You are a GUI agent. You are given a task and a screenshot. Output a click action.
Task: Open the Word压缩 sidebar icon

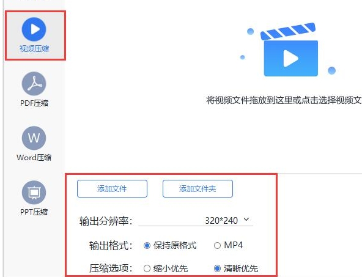coord(34,138)
